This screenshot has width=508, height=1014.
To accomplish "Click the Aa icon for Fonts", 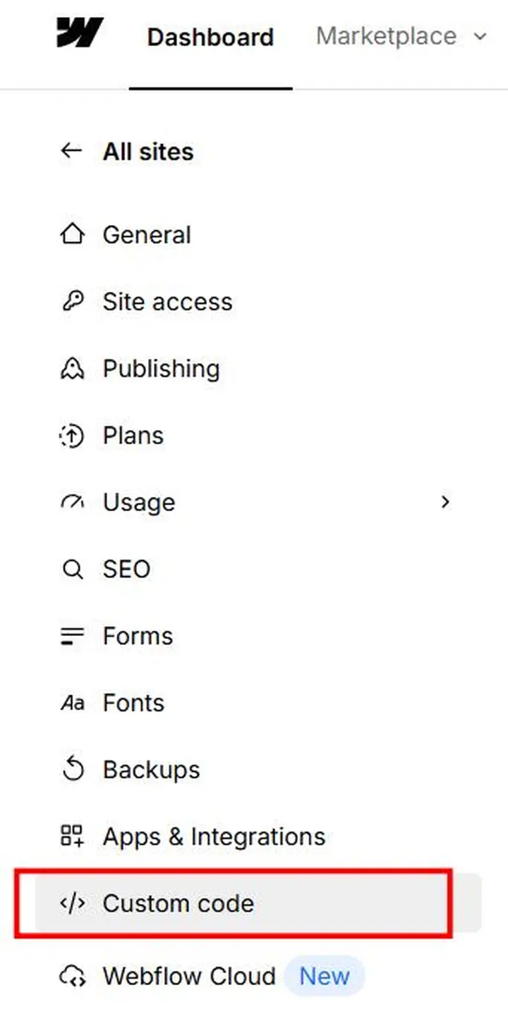I will click(x=72, y=703).
